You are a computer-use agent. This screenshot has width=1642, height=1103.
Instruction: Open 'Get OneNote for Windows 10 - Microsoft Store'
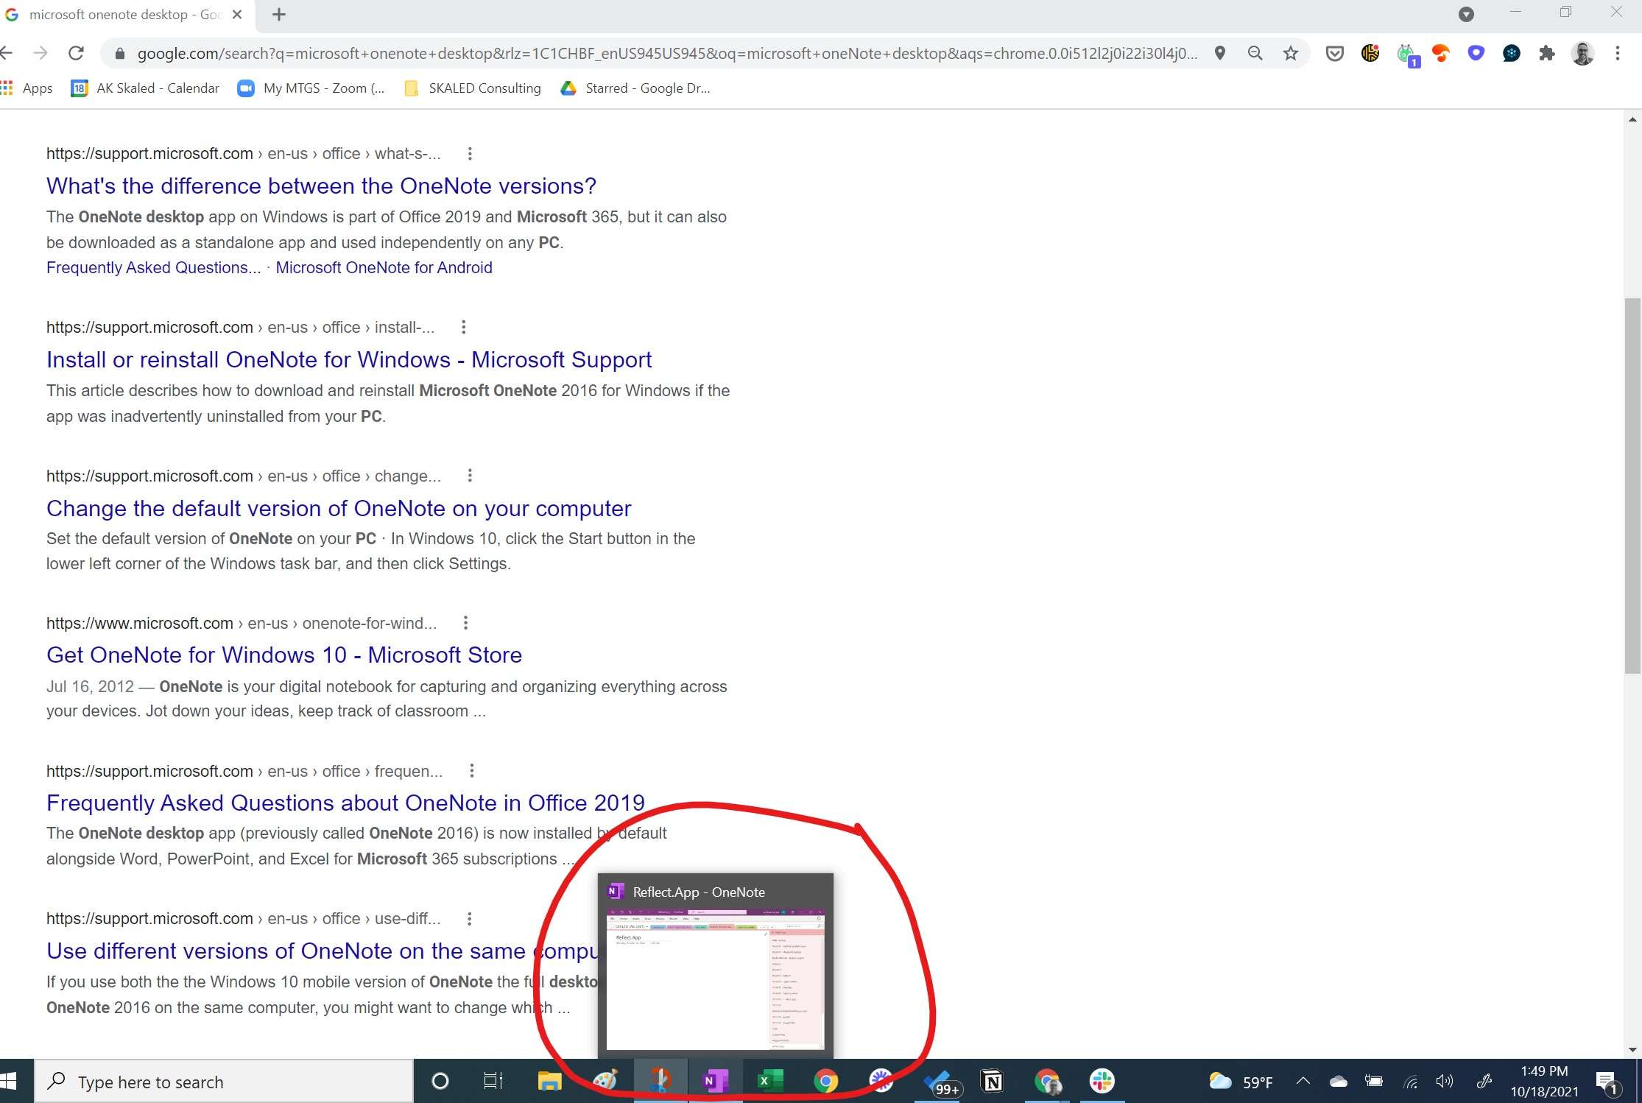(284, 655)
